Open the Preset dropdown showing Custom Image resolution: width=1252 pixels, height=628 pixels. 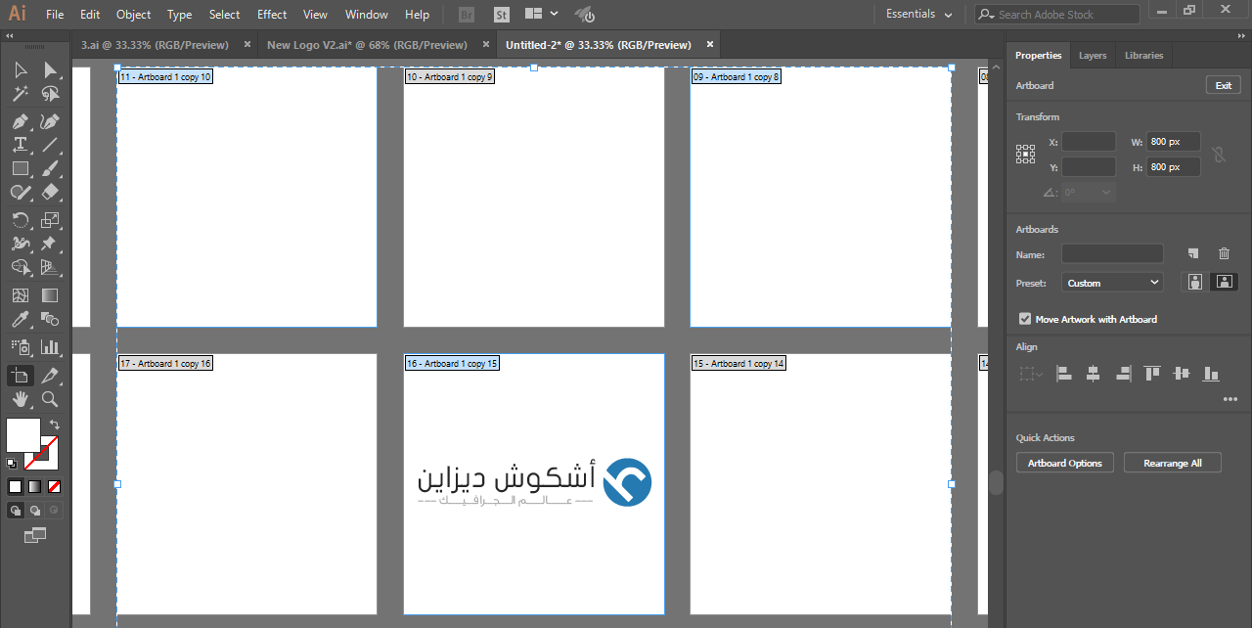click(x=1111, y=282)
